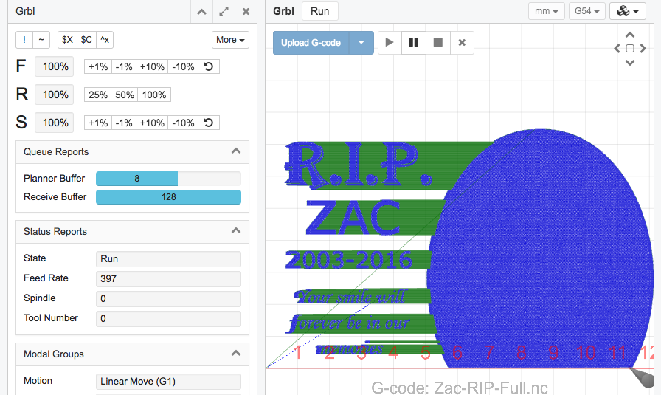
Task: Open the Upload G-code dropdown arrow
Action: (361, 43)
